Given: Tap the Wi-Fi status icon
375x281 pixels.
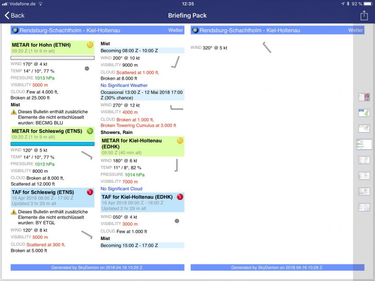Looking at the screenshot, I should point(41,4).
